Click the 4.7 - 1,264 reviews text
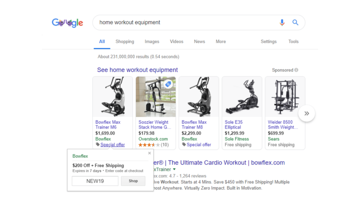The image size is (360, 202). coord(188,176)
